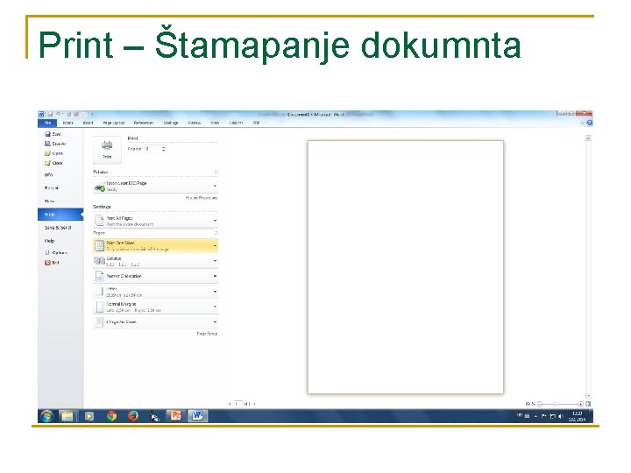The width and height of the screenshot is (631, 473).
Task: Select Save & Send in the sidebar
Action: click(x=58, y=228)
